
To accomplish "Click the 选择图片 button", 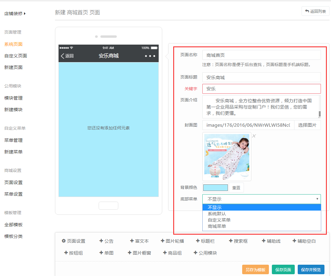I will [x=307, y=125].
